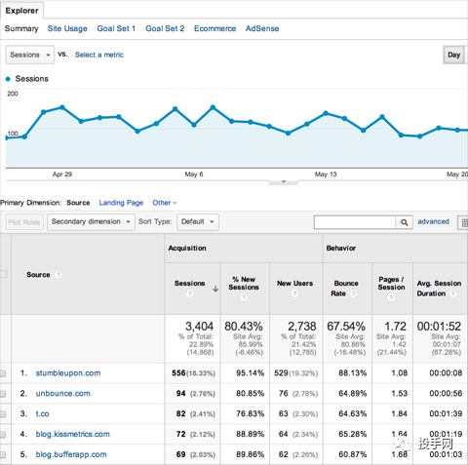Click the New Users help icon
The width and height of the screenshot is (468, 465).
pos(294,293)
